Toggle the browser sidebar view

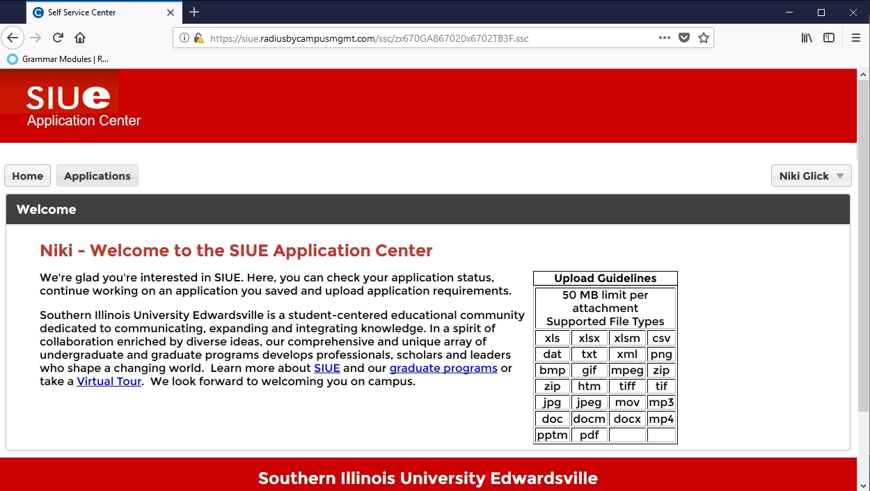(829, 38)
